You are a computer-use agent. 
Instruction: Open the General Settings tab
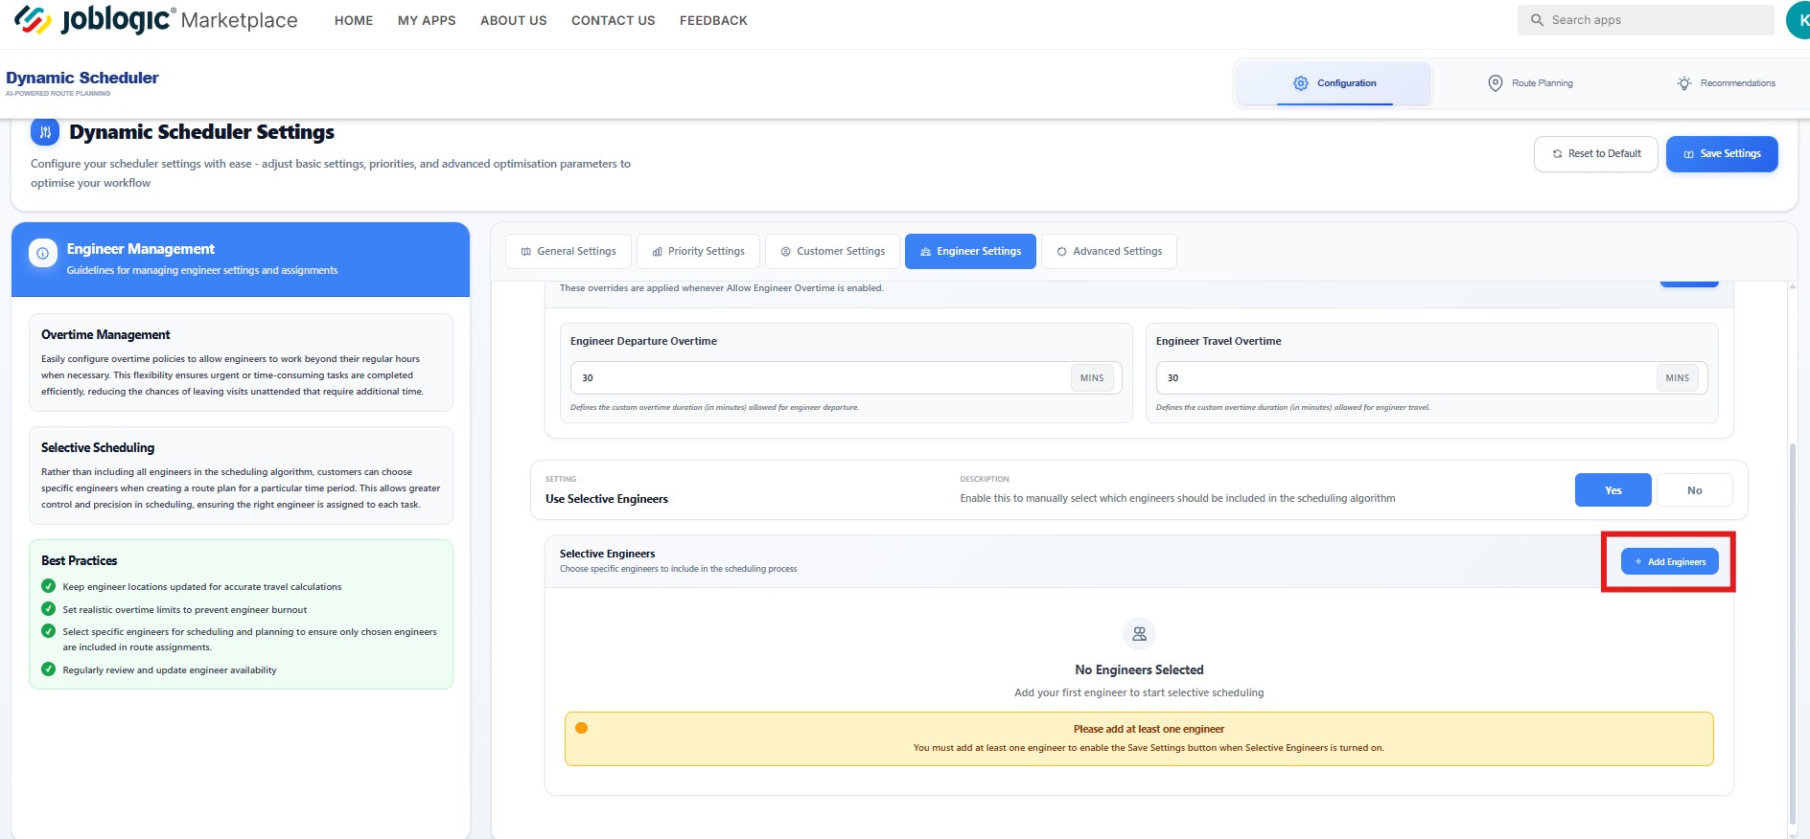coord(568,252)
